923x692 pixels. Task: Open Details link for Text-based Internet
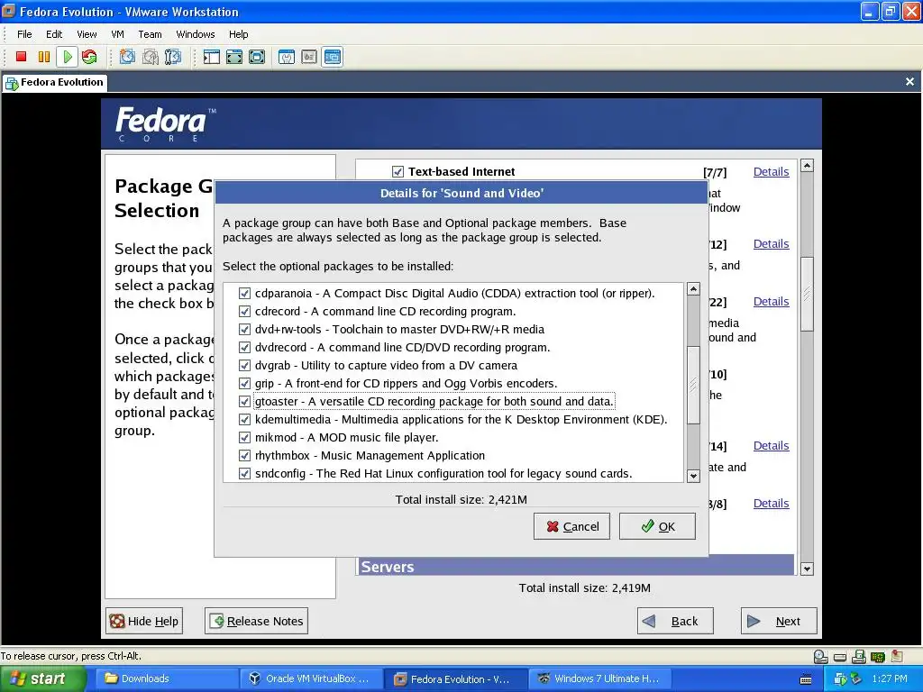771,172
